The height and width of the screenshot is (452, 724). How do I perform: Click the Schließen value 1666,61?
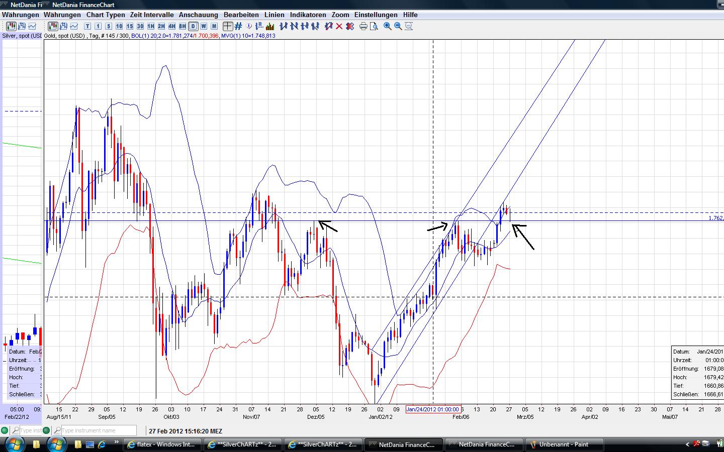713,394
